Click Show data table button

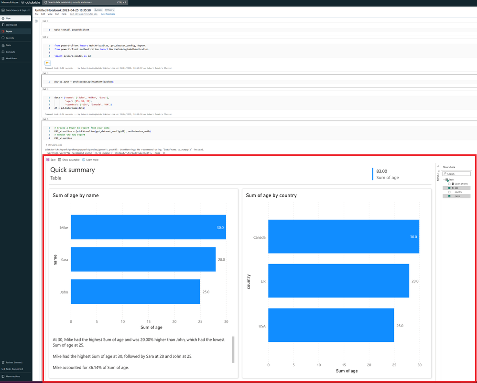69,160
